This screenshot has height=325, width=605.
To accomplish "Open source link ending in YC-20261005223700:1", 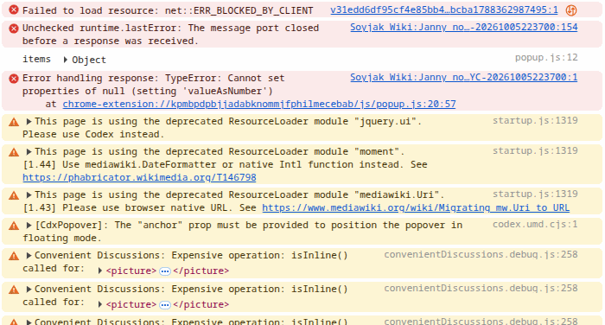I will pyautogui.click(x=464, y=77).
